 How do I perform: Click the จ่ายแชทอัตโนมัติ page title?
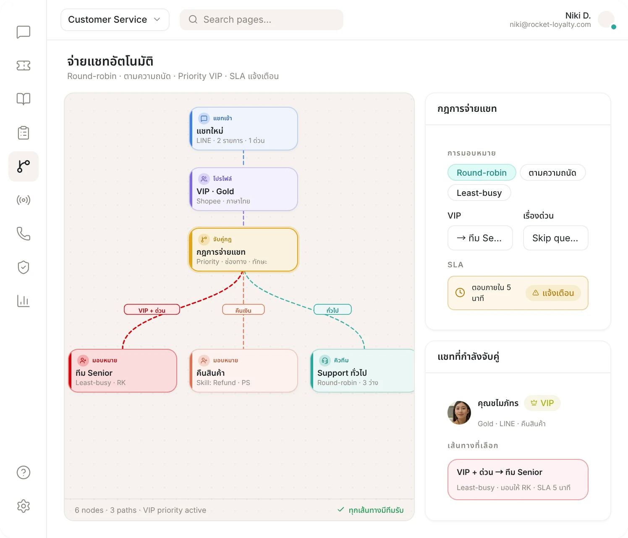click(x=110, y=61)
